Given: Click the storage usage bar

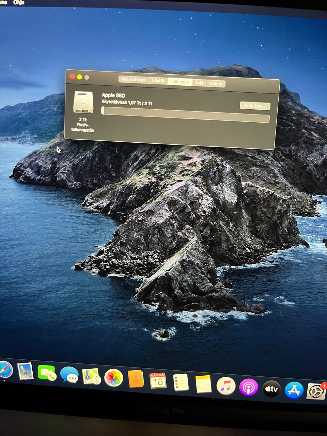Looking at the screenshot, I should tap(186, 114).
